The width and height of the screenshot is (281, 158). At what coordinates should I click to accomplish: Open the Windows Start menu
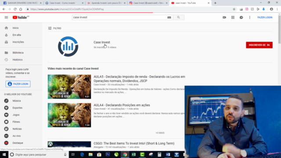tap(4, 154)
